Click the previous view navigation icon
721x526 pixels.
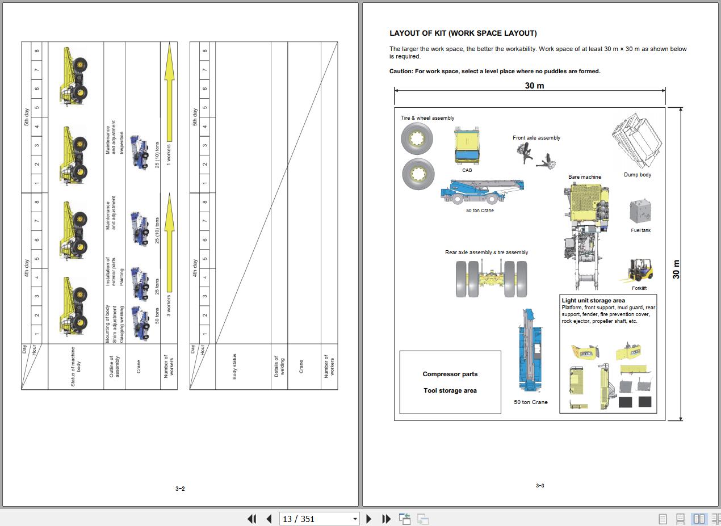pos(405,519)
